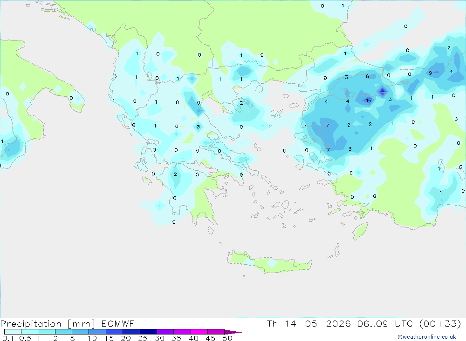The height and width of the screenshot is (341, 466).
Task: Click the 40–45 mm magenta legend swatch
Action: click(x=199, y=332)
